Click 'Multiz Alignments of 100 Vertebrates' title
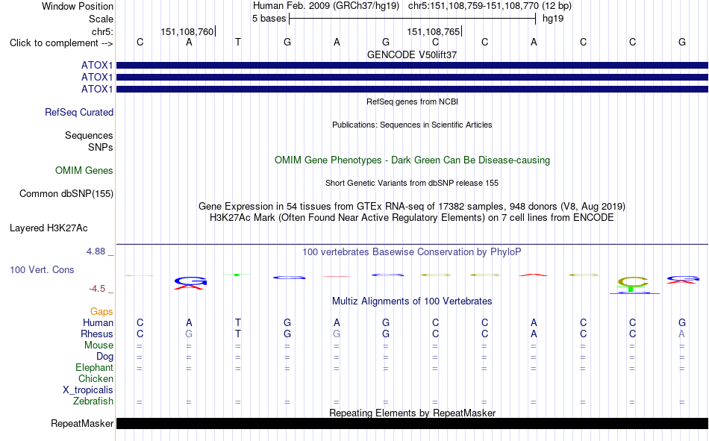Viewport: 709px width, 441px height. [412, 301]
